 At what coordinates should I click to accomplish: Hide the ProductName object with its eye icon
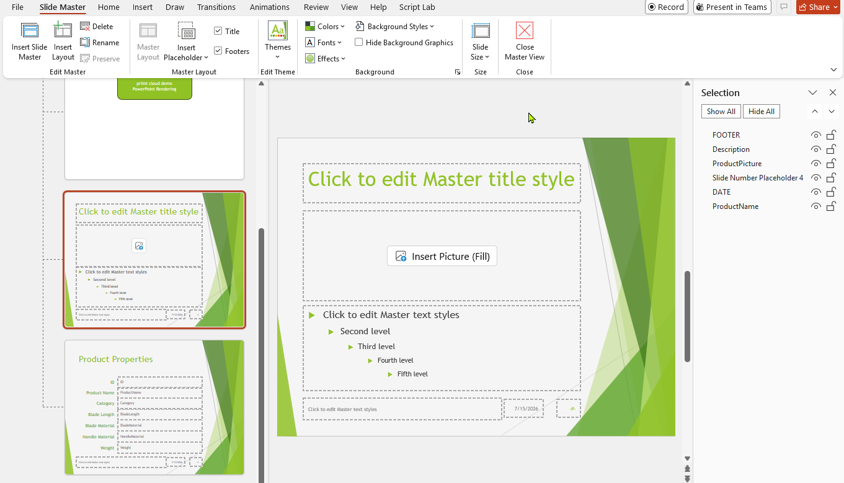point(816,206)
